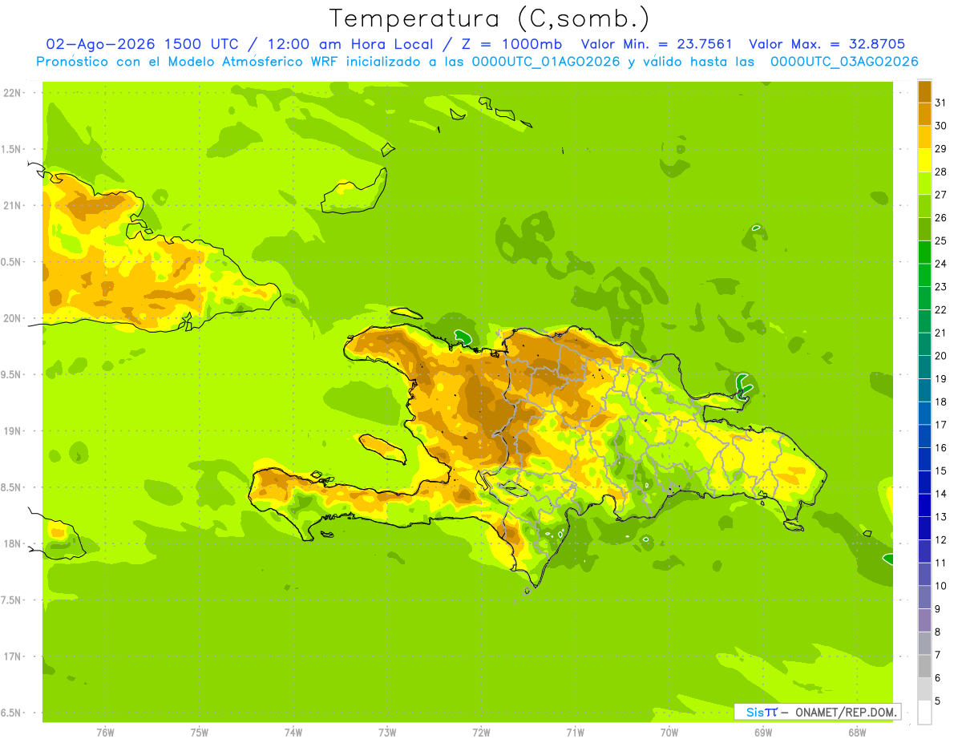The width and height of the screenshot is (962, 743).
Task: Pick the light gray swatch between 5 and 6
Action: click(x=924, y=689)
